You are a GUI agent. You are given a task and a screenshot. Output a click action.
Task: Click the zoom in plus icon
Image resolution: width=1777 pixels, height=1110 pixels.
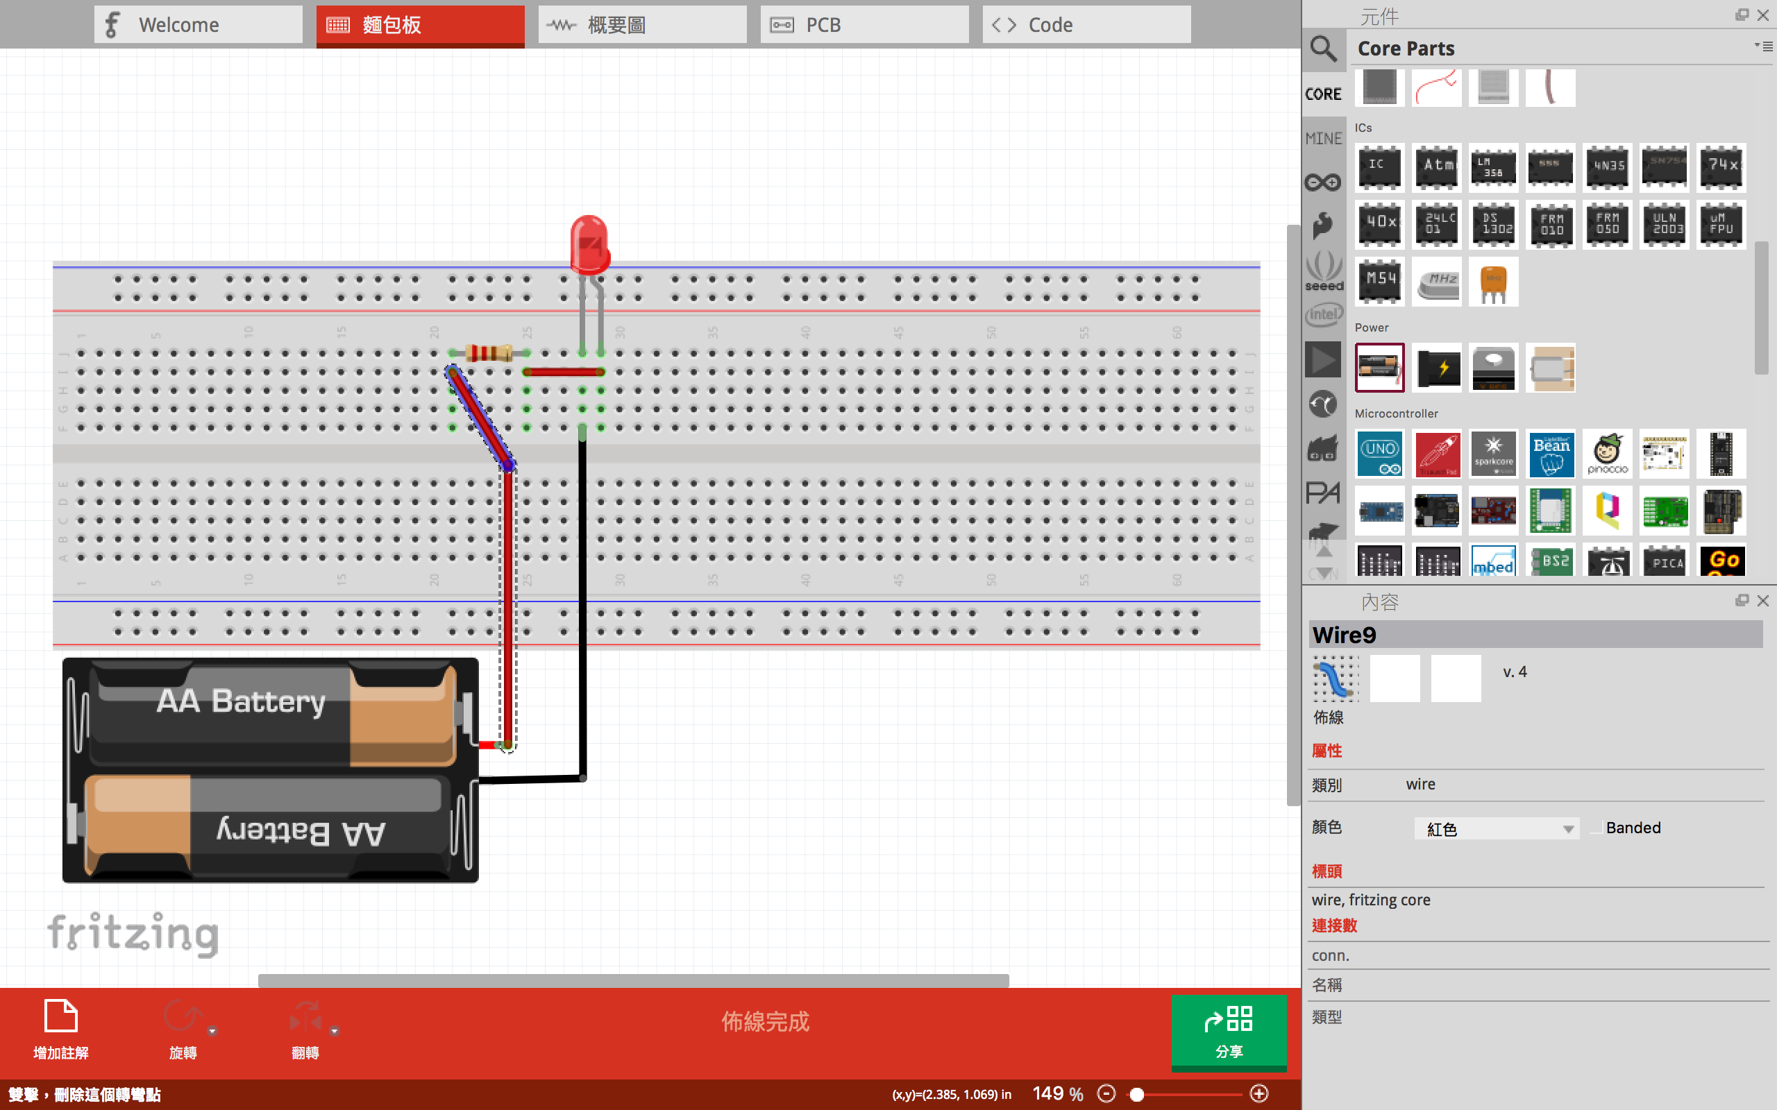tap(1259, 1094)
